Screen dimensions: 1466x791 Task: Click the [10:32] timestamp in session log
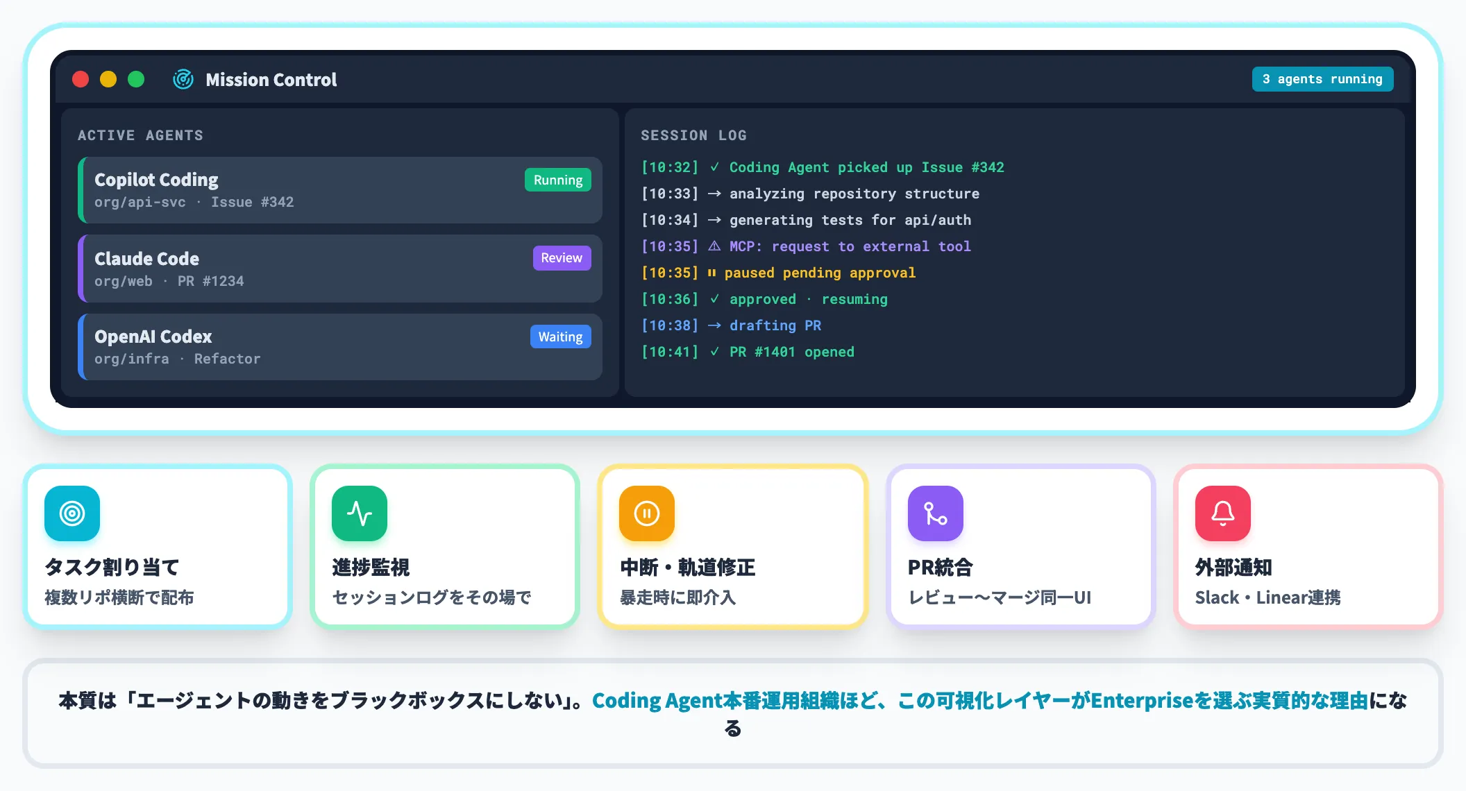670,167
